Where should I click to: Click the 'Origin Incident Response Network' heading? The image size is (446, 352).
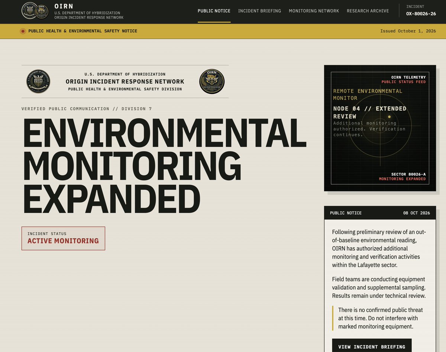(x=125, y=82)
